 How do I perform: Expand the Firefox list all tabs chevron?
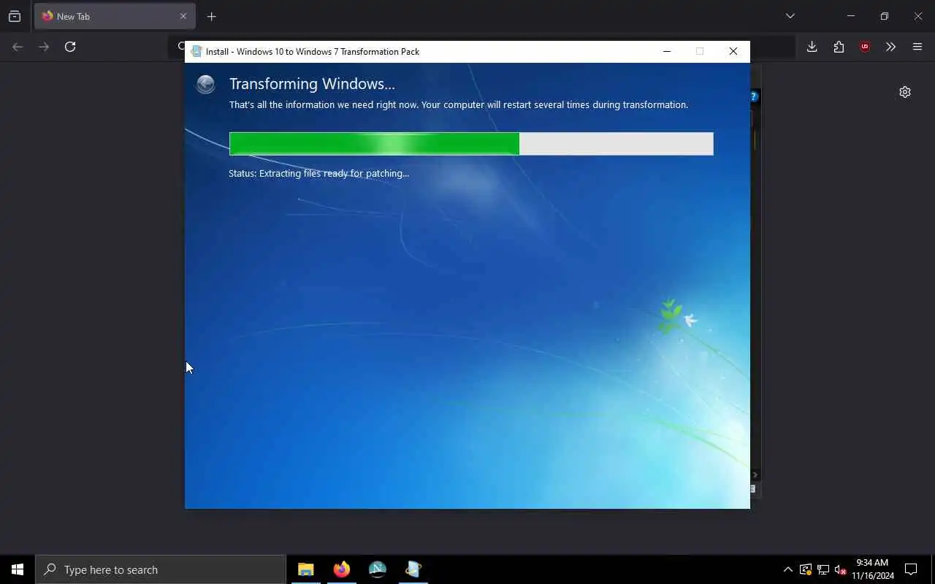[x=790, y=16]
